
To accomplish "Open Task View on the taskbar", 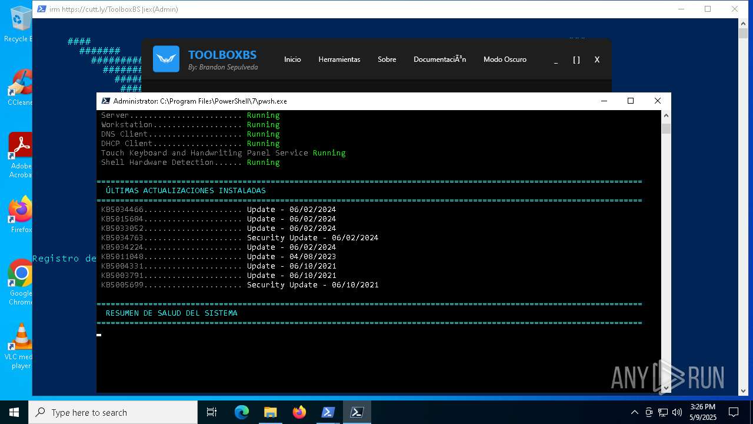I will point(212,412).
